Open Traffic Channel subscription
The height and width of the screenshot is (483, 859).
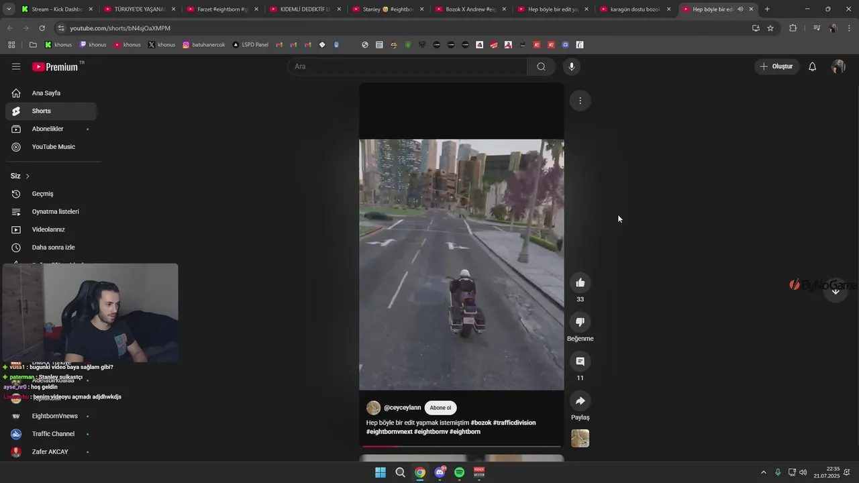pos(51,434)
